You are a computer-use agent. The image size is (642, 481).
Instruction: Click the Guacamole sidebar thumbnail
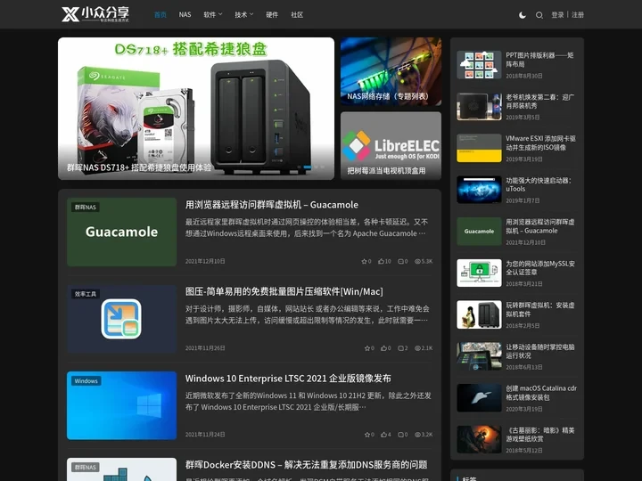click(x=479, y=231)
